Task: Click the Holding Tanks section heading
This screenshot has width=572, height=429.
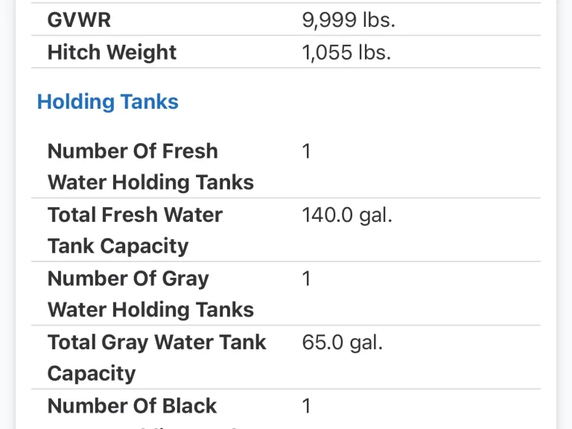Action: [107, 102]
